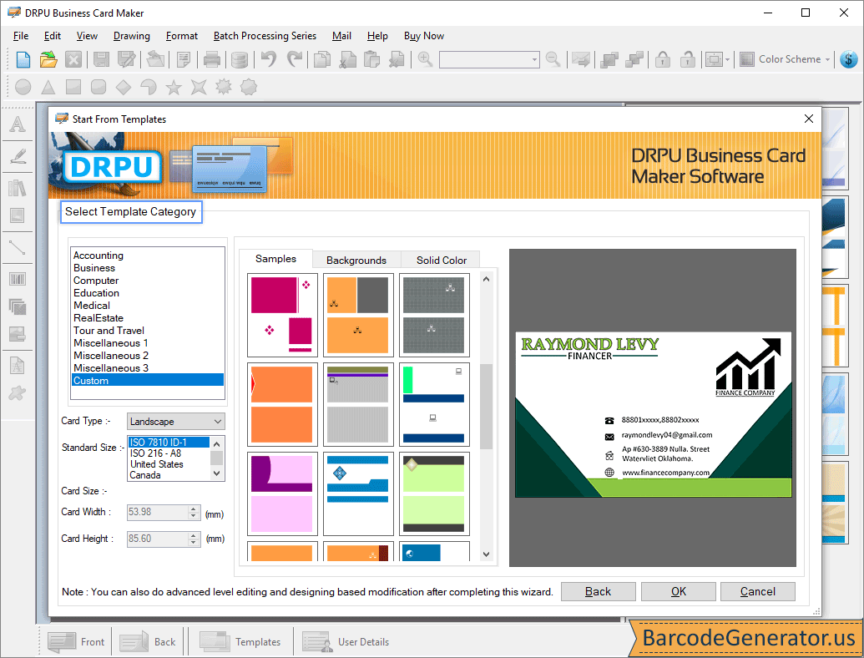Select the Text tool in left sidebar
The image size is (864, 658).
click(x=18, y=124)
